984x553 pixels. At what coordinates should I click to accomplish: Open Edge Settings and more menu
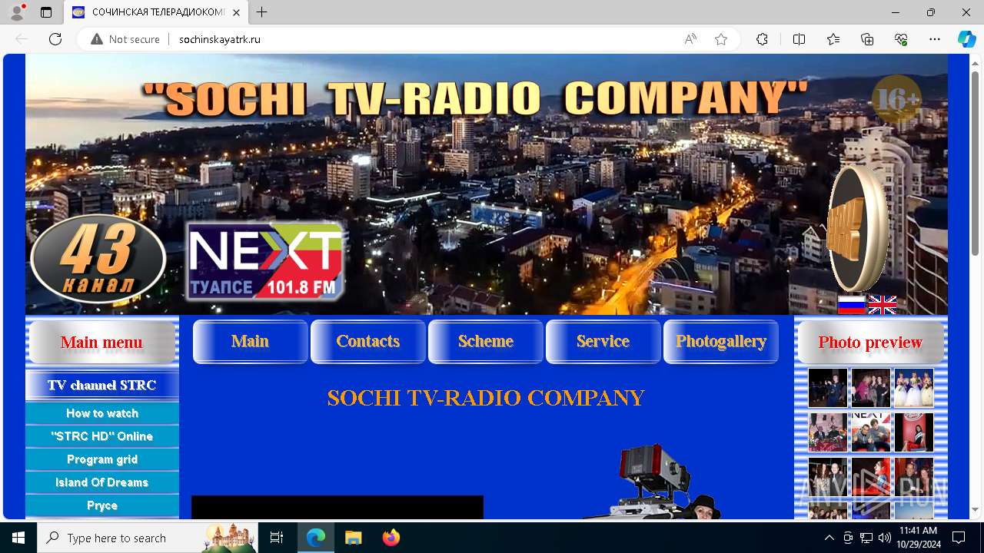click(x=935, y=39)
